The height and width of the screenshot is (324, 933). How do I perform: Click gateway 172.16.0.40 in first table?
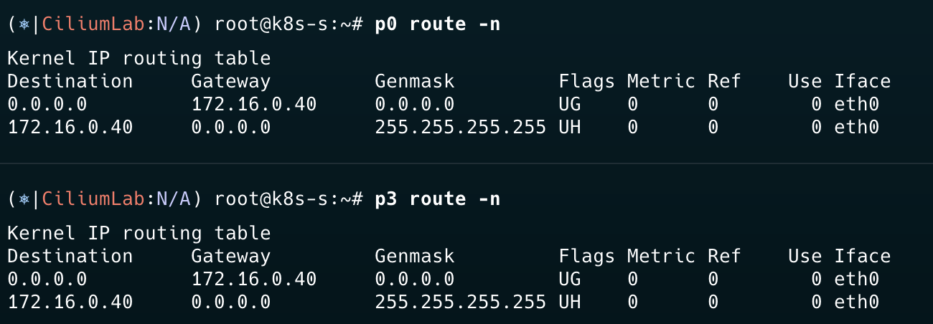[254, 104]
